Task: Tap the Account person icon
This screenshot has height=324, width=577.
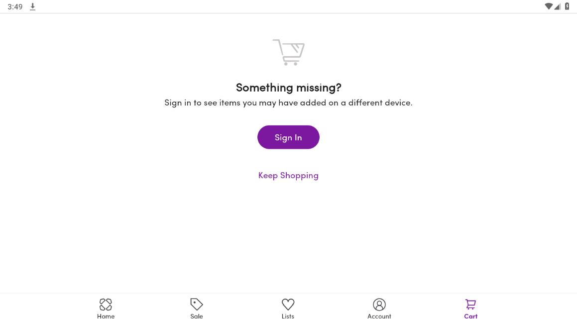Action: click(379, 304)
